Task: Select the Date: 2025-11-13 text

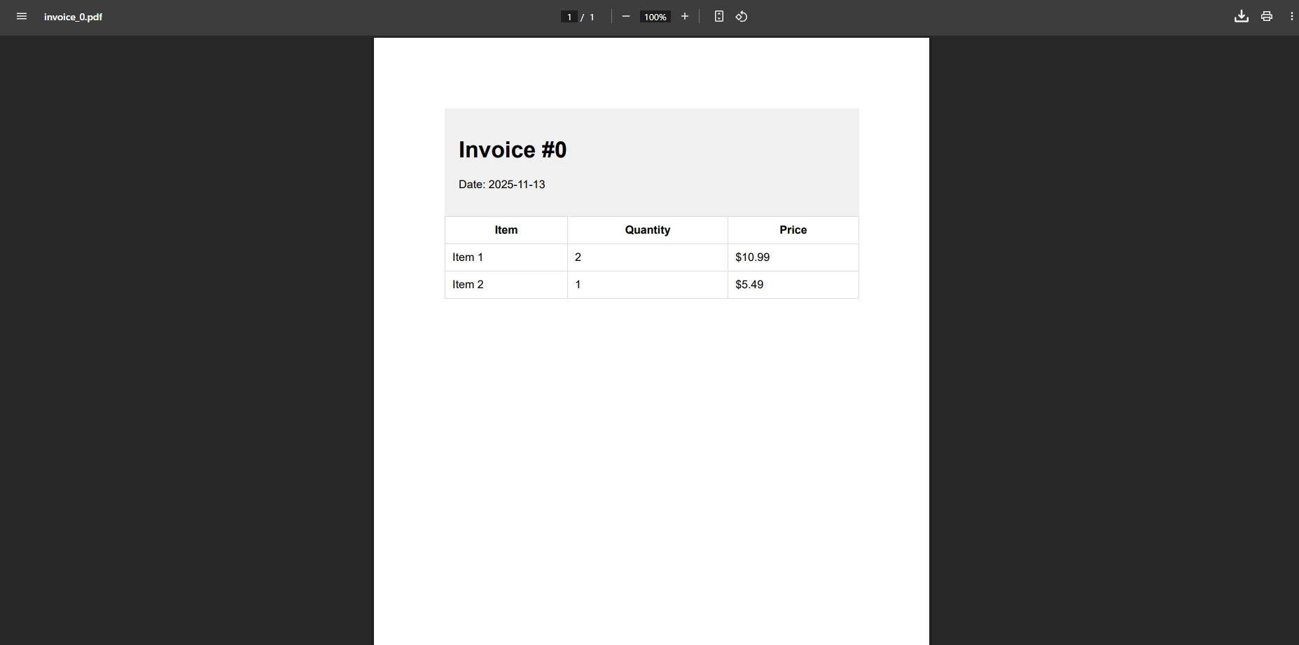Action: (x=502, y=184)
